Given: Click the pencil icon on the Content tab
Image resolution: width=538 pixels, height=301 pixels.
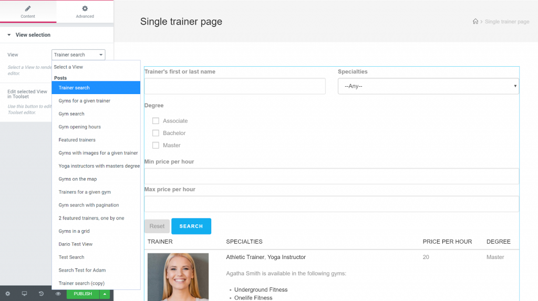Looking at the screenshot, I should point(28,8).
